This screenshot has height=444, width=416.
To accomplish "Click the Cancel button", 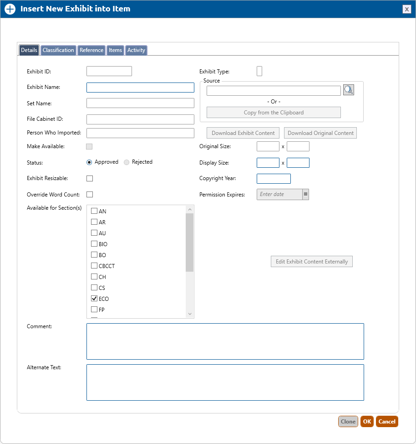I will [387, 422].
